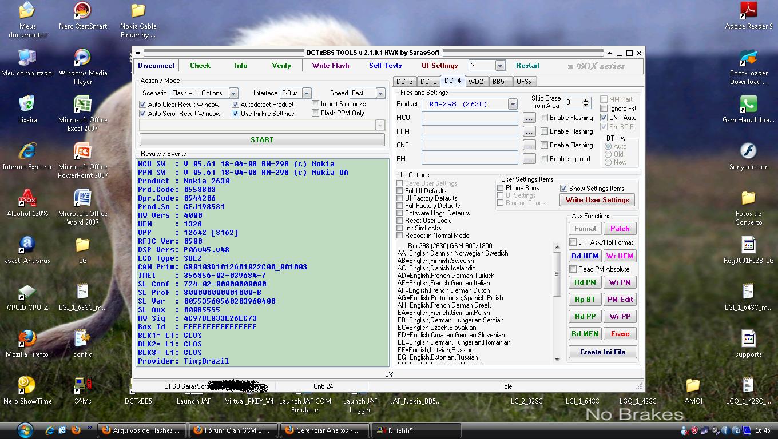Click the START button
This screenshot has width=778, height=439.
click(262, 140)
